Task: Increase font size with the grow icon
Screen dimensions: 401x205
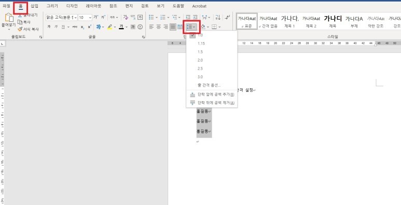Action: pos(96,17)
